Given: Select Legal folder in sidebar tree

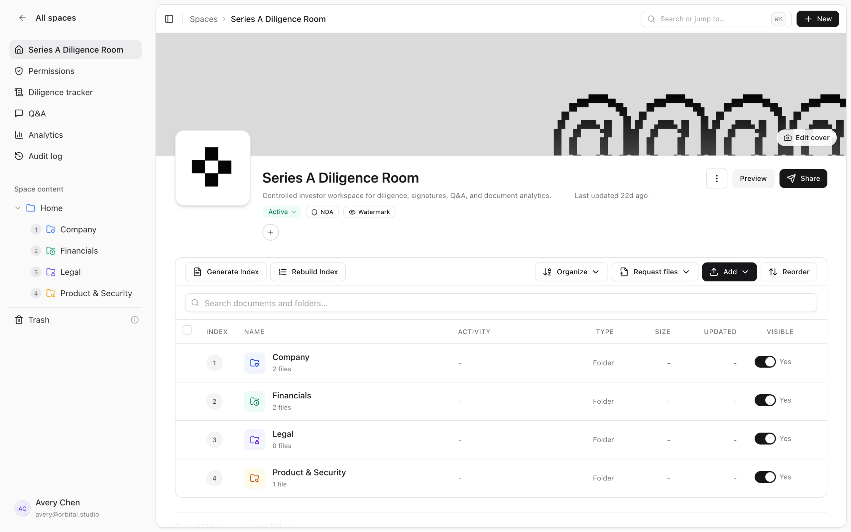Looking at the screenshot, I should (x=70, y=272).
